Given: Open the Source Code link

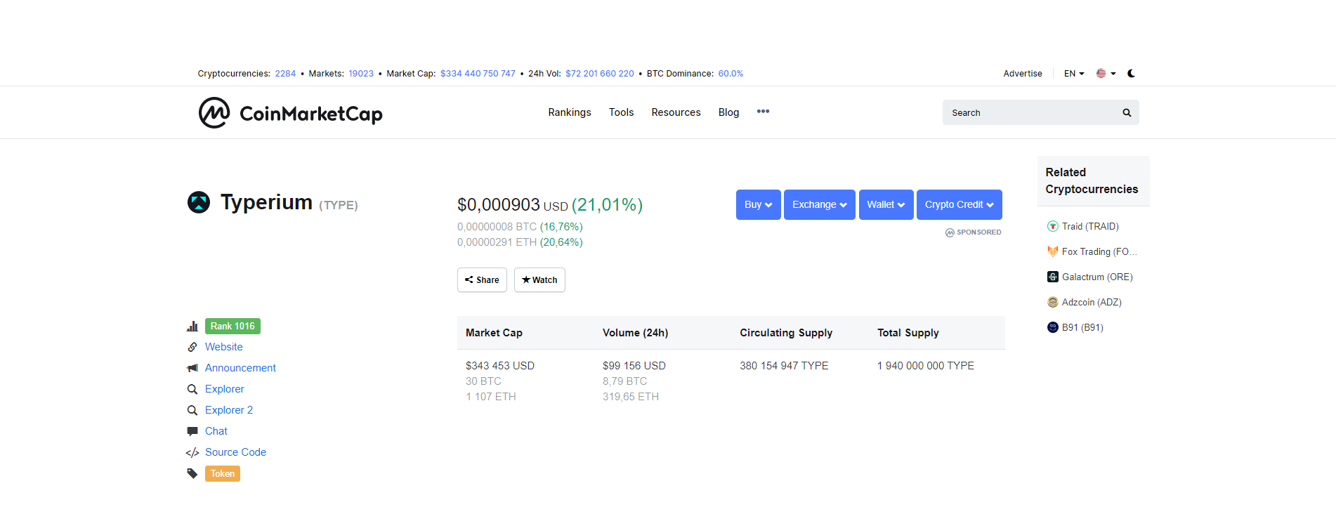Looking at the screenshot, I should 235,452.
